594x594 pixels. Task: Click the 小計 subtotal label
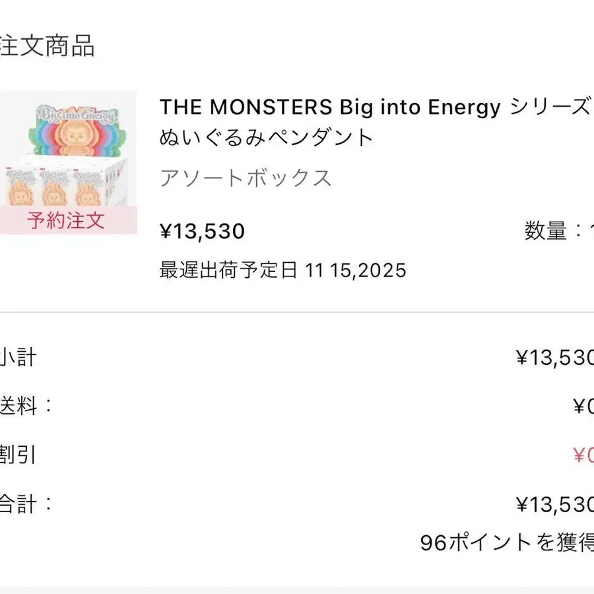[18, 357]
